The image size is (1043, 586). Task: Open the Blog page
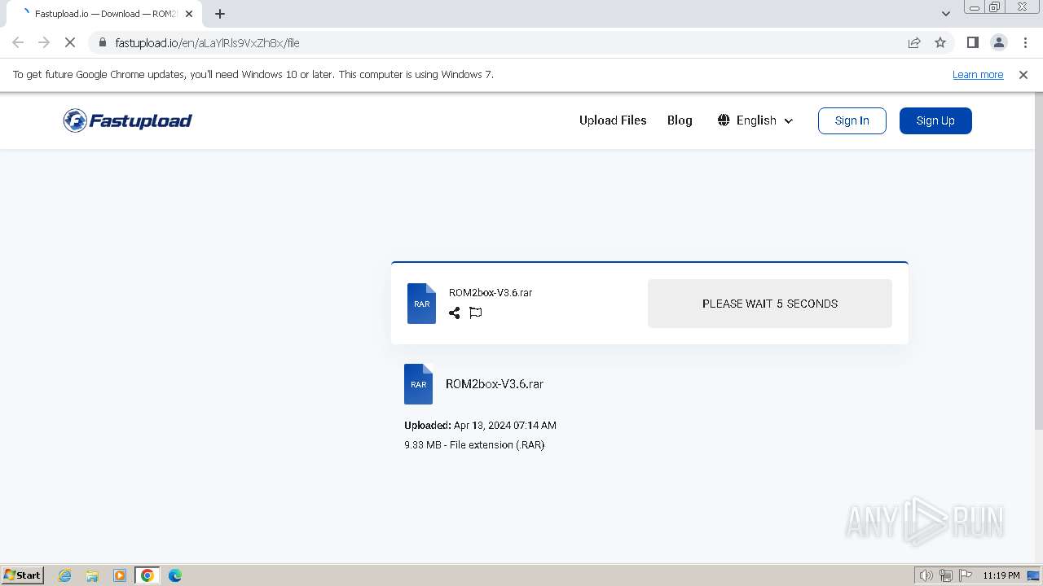pos(680,120)
